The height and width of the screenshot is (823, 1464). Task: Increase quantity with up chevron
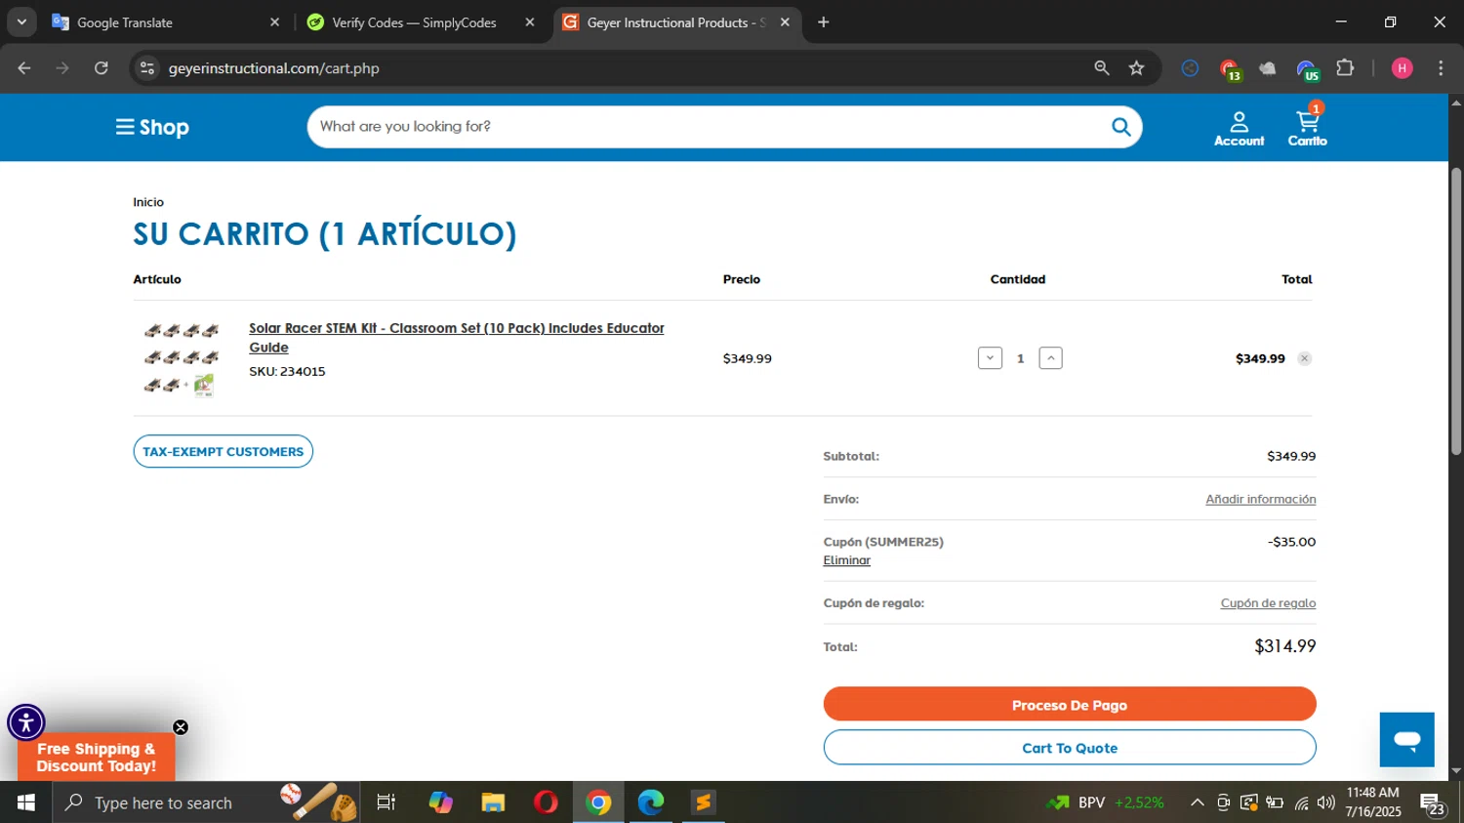click(x=1050, y=358)
